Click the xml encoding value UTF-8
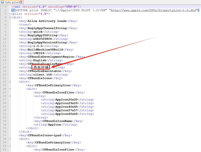The height and width of the screenshot is (152, 201). (71, 7)
